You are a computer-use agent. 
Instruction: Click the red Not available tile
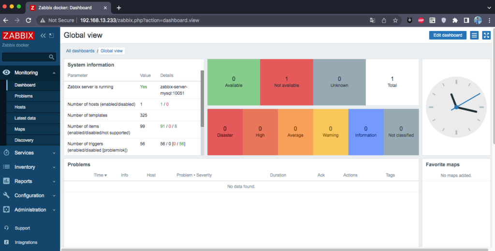click(x=287, y=82)
